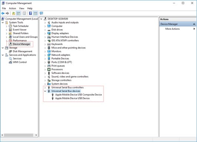Click the scan for hardware changes monitor icon

[x=41, y=13]
